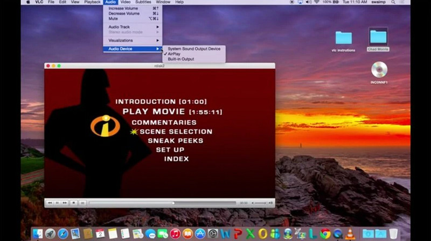
Task: Open the Edit menu
Action: [x=62, y=2]
